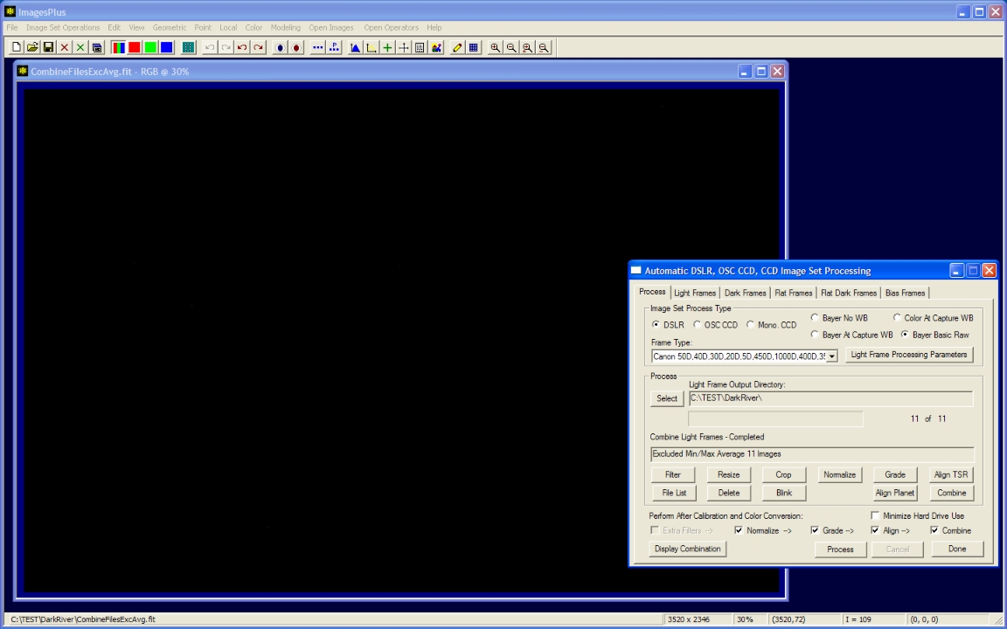
Task: Uncheck the Align checkbox
Action: click(875, 530)
